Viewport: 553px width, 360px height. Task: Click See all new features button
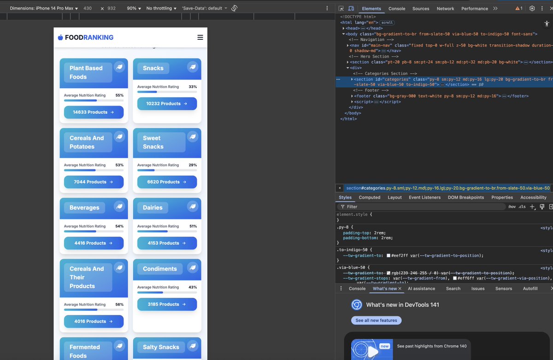[377, 320]
